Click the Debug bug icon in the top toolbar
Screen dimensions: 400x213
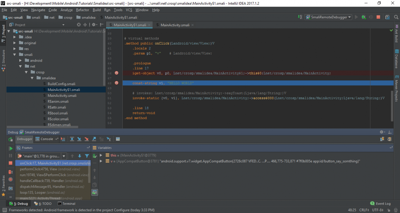click(x=364, y=17)
